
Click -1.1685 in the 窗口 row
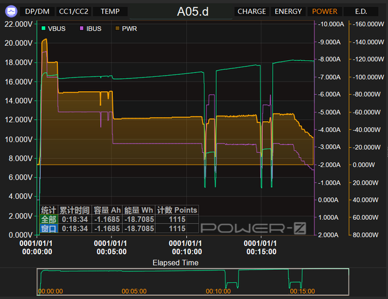[x=107, y=228]
